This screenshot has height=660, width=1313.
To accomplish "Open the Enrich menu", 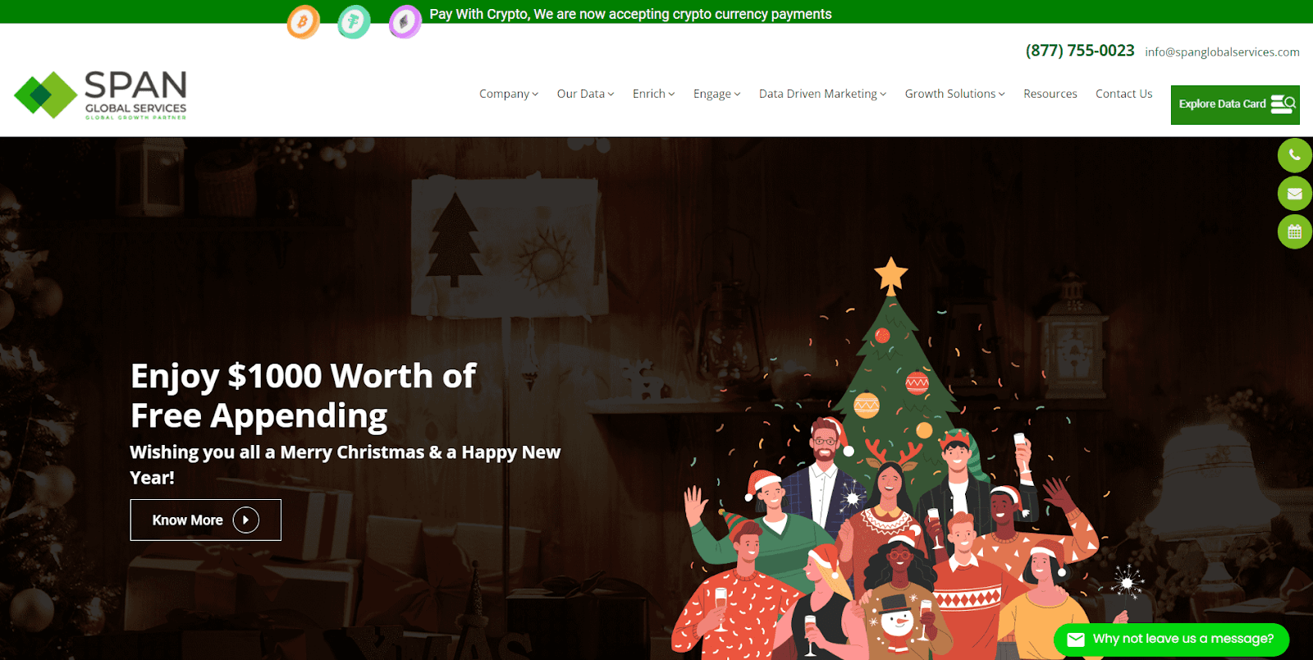I will [653, 94].
